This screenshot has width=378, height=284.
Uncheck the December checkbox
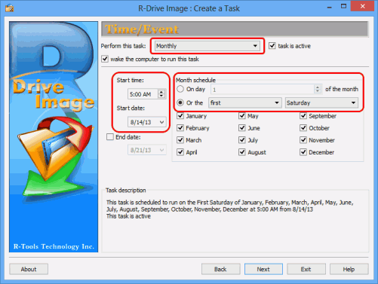[x=303, y=152]
